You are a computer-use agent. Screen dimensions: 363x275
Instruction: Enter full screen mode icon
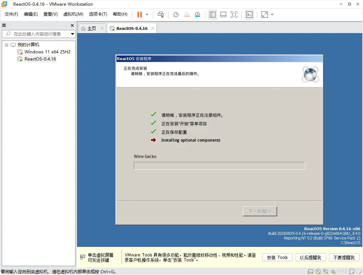(x=234, y=15)
